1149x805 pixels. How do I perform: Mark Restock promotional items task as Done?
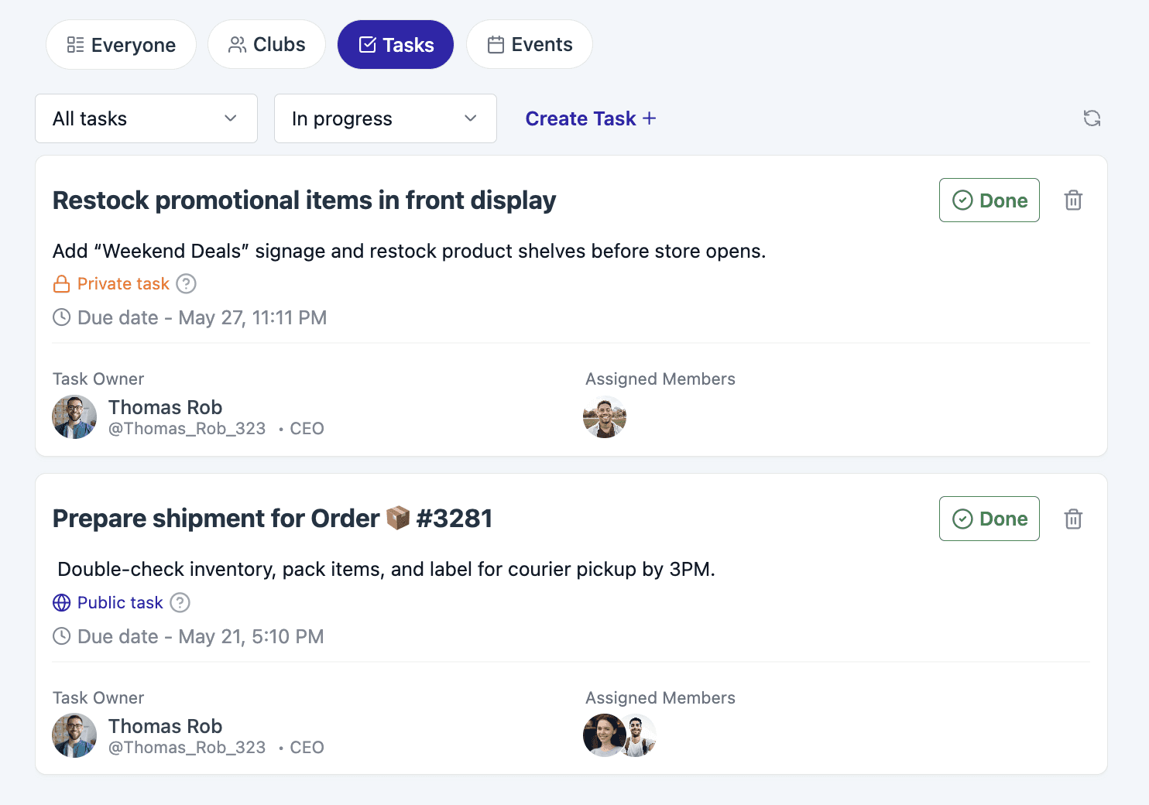point(990,200)
